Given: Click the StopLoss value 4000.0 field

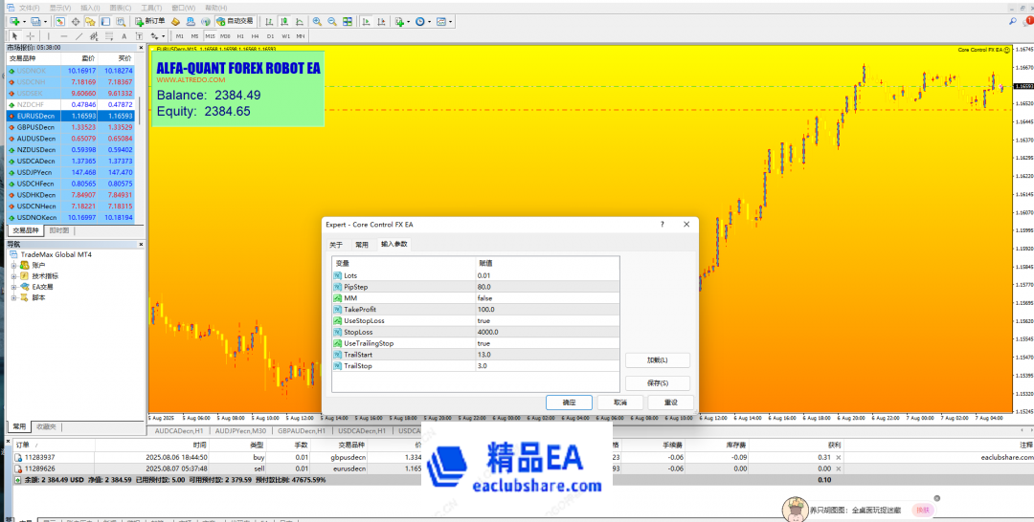Looking at the screenshot, I should click(x=548, y=332).
